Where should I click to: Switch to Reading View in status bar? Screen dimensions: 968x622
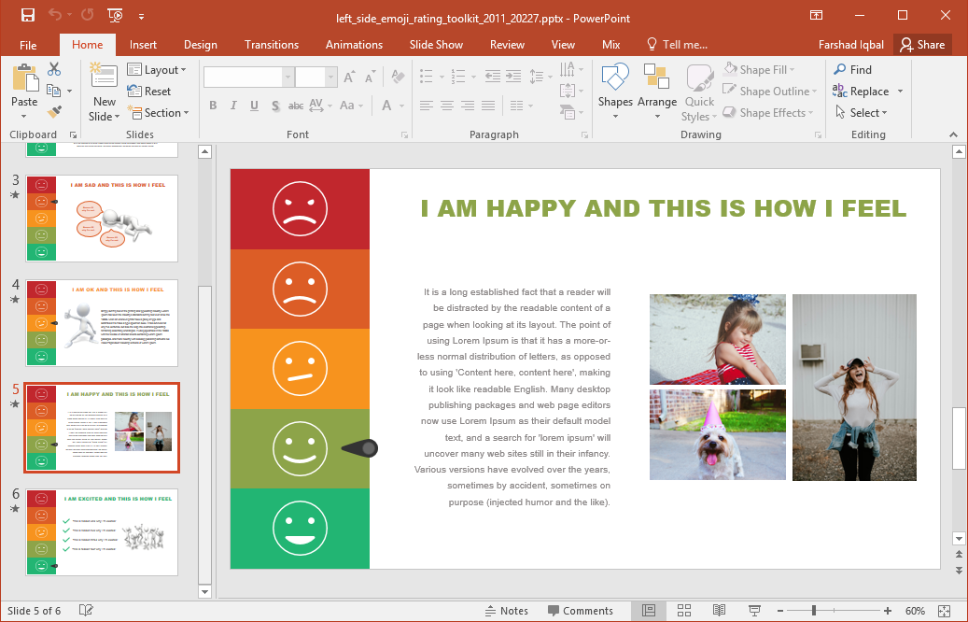coord(717,610)
